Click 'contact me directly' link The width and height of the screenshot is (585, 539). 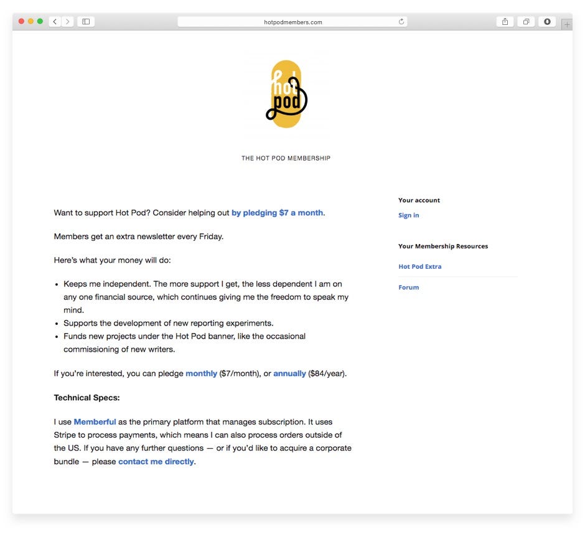click(x=156, y=461)
